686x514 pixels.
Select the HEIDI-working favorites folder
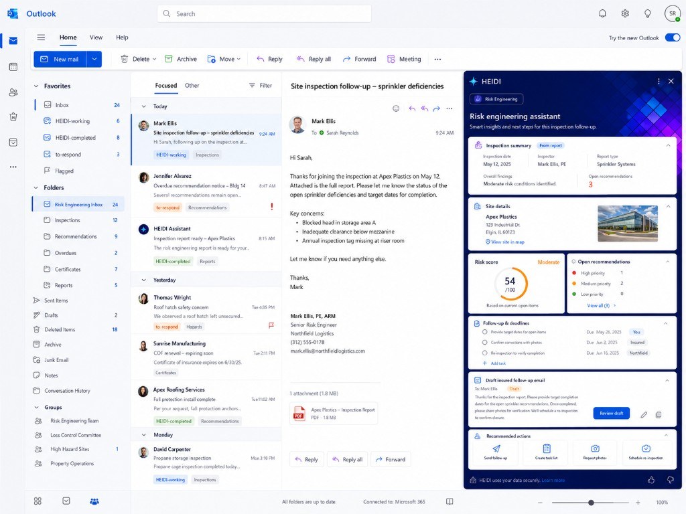78,121
